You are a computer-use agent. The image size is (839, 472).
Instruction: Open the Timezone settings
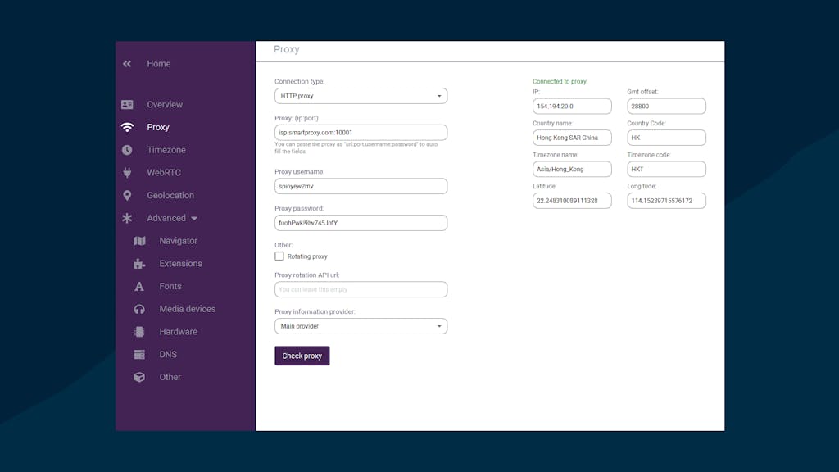166,150
